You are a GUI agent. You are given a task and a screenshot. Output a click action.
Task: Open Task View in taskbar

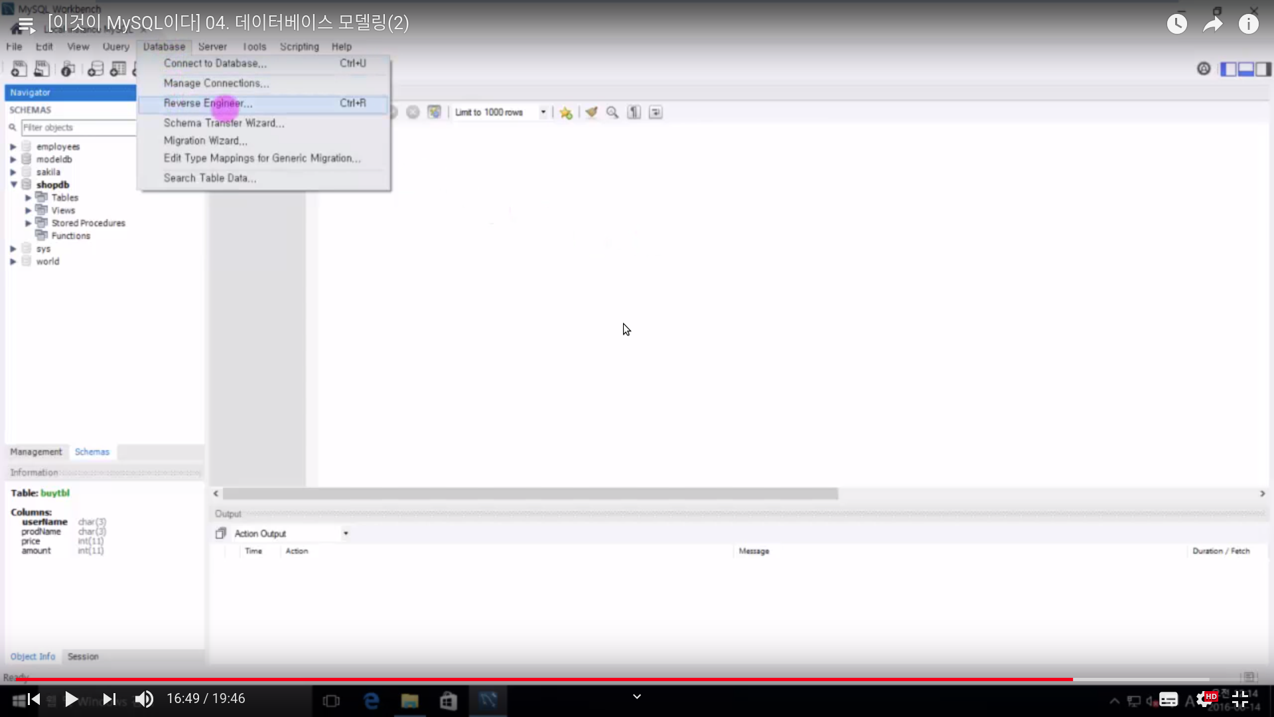331,701
